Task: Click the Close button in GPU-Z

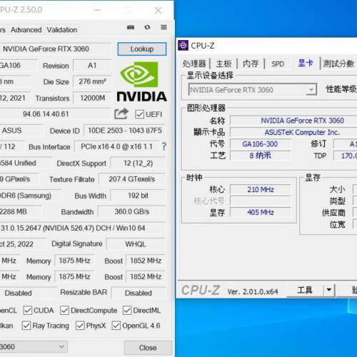Action: (148, 348)
